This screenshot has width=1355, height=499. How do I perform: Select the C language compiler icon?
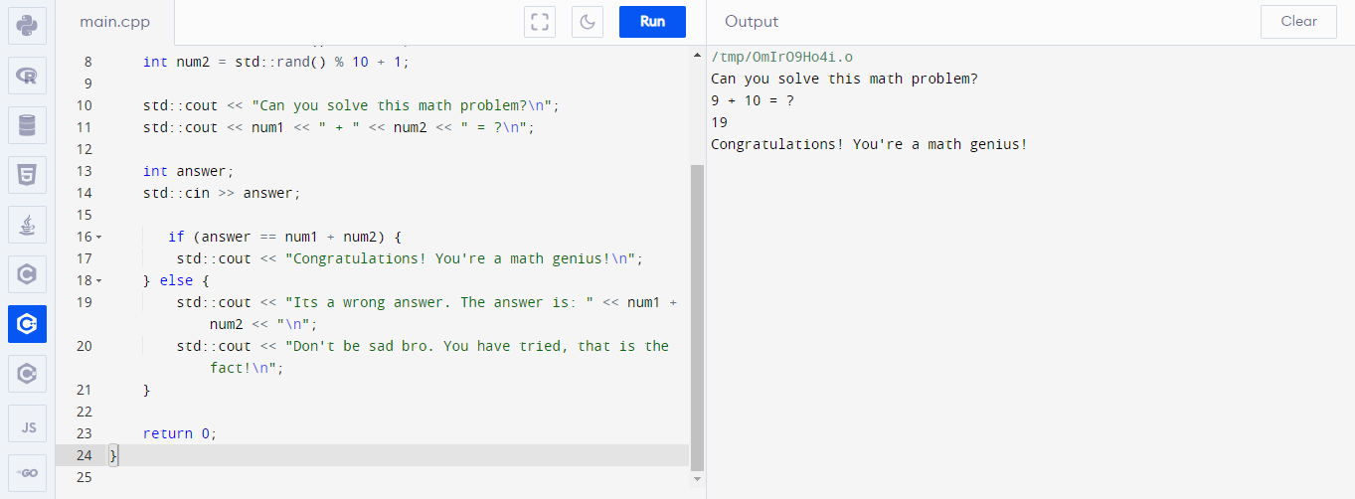pos(27,274)
